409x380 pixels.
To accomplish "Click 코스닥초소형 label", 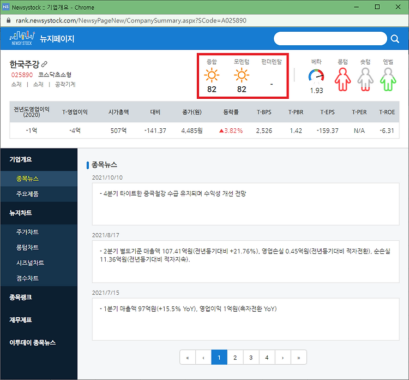I will tap(55, 75).
